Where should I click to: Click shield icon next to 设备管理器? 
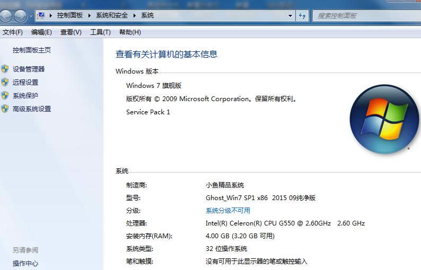click(x=5, y=69)
